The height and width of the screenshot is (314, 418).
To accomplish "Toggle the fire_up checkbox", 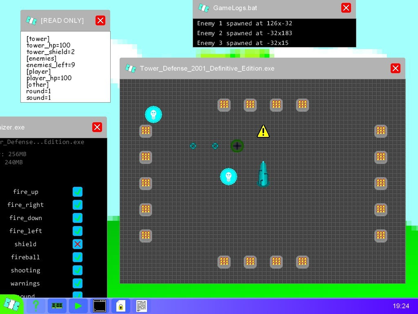I will coord(78,192).
